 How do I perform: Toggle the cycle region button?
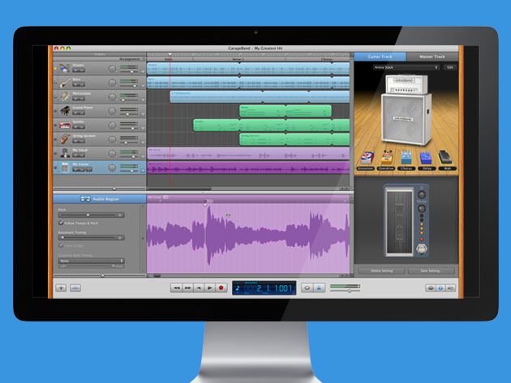click(307, 287)
